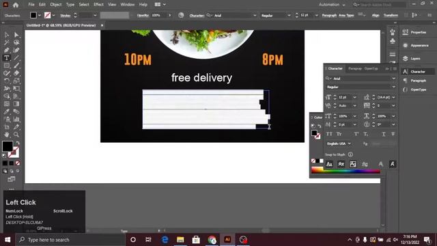Open the Object menu
437x246 pixels.
(56, 5)
